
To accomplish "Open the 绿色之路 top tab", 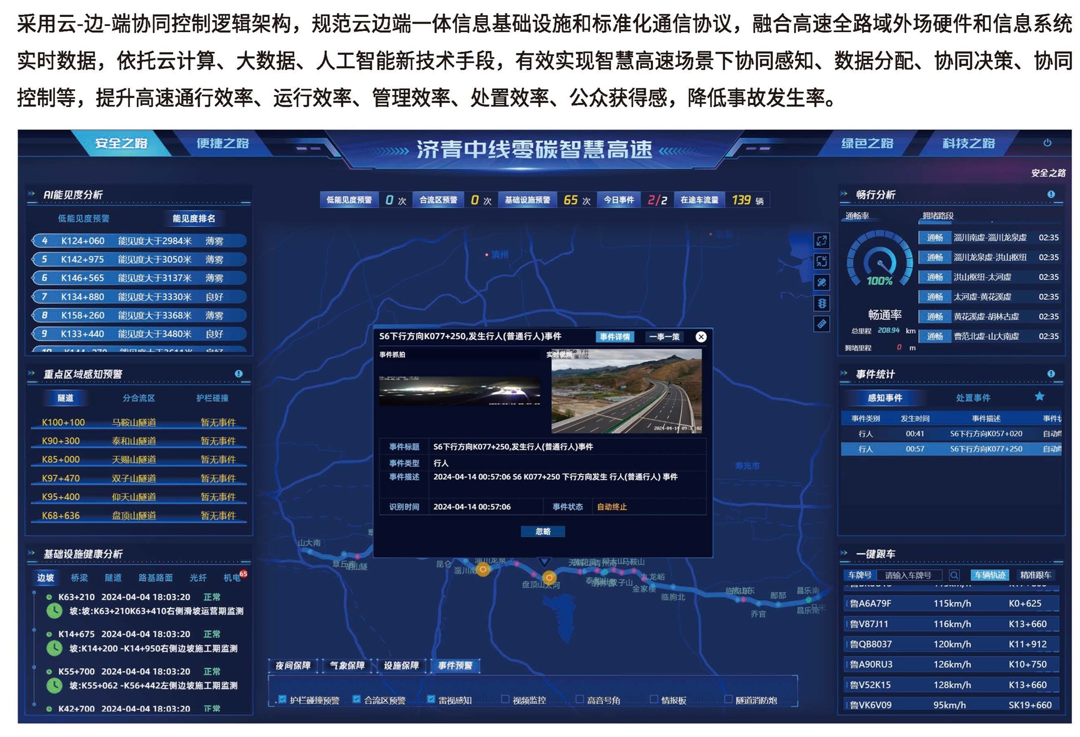I will (x=867, y=144).
